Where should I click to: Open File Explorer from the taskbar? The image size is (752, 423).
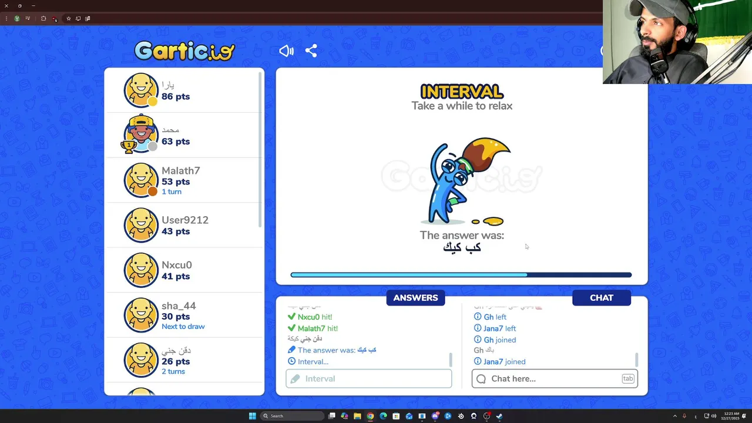point(357,416)
